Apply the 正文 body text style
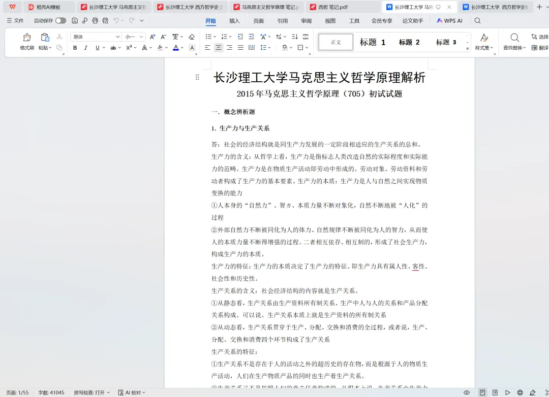The image size is (549, 397). tap(336, 42)
